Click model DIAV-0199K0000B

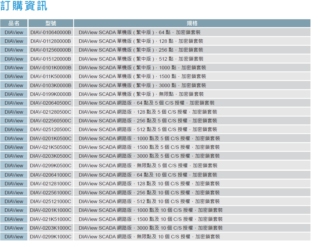51,94
